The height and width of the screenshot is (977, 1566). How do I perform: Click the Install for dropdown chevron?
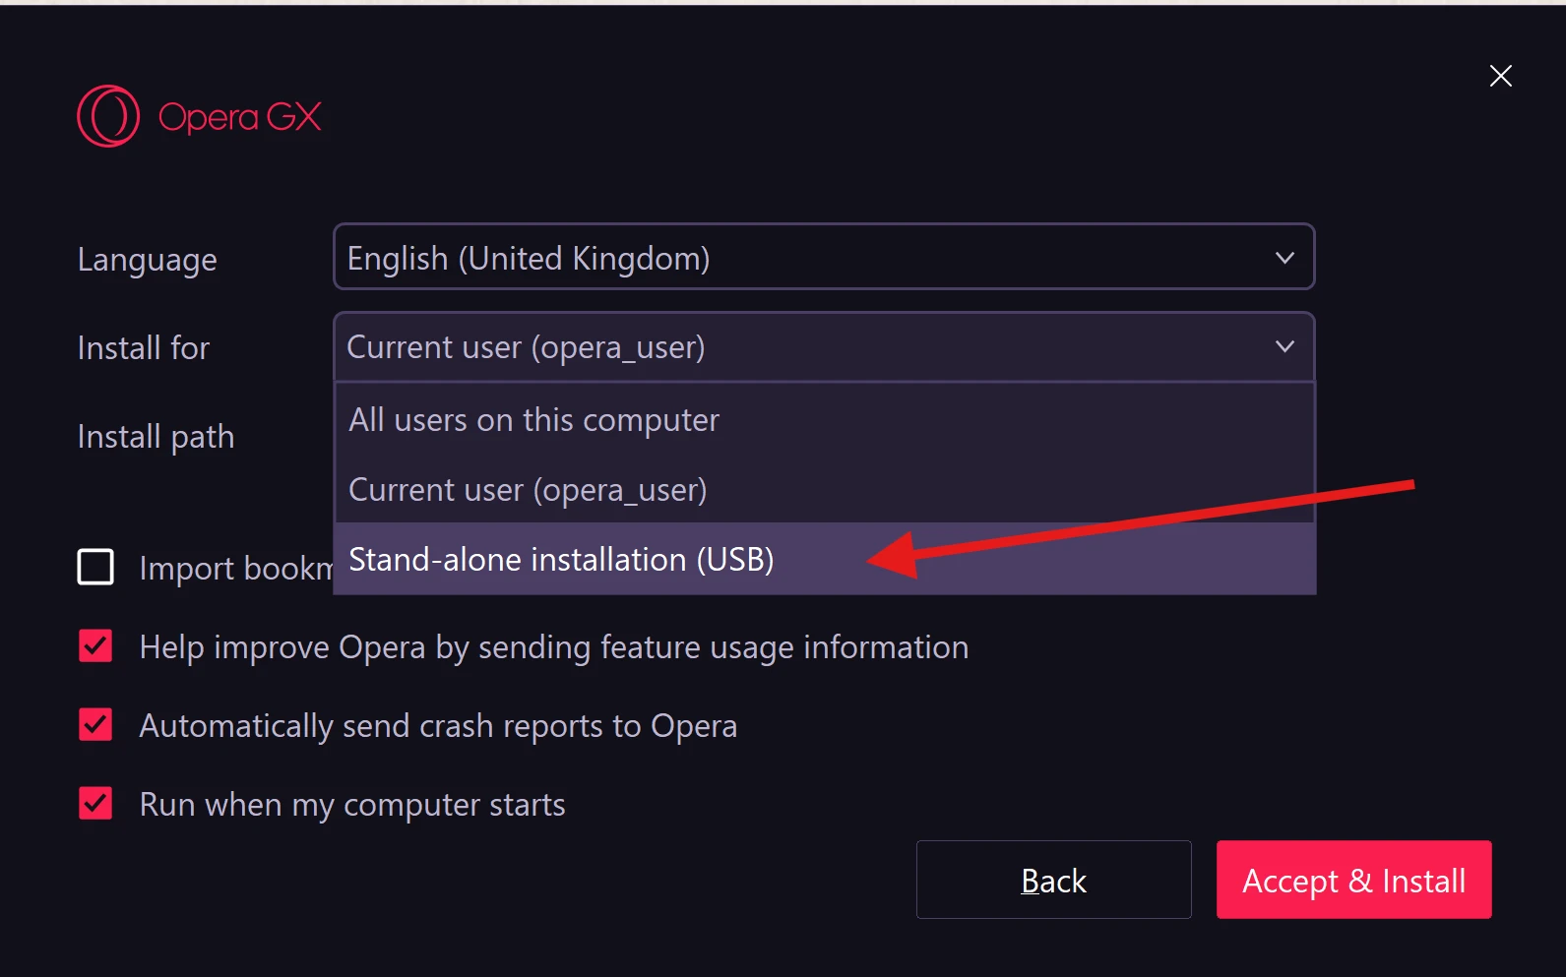(x=1284, y=346)
